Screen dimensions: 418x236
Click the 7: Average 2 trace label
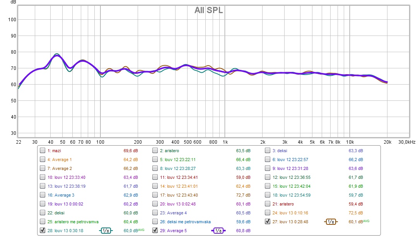[x=60, y=168]
